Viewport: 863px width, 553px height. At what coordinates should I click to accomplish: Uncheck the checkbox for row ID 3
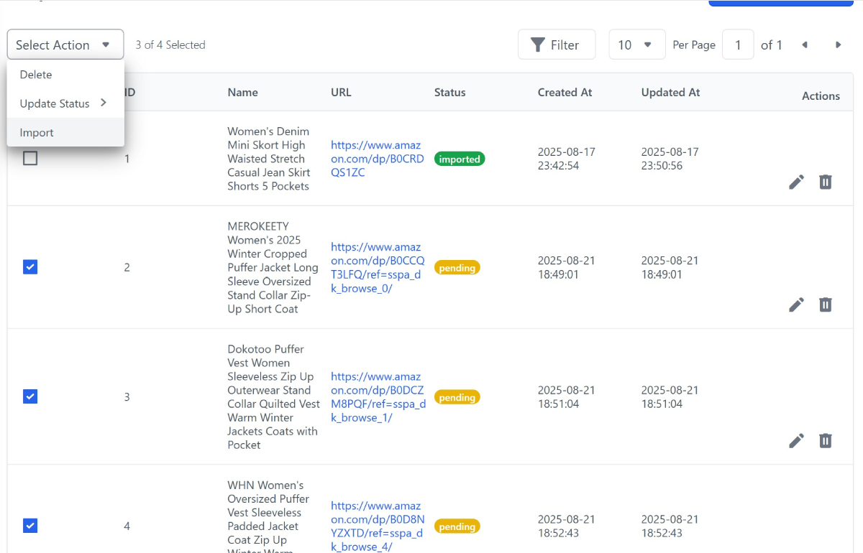tap(30, 396)
